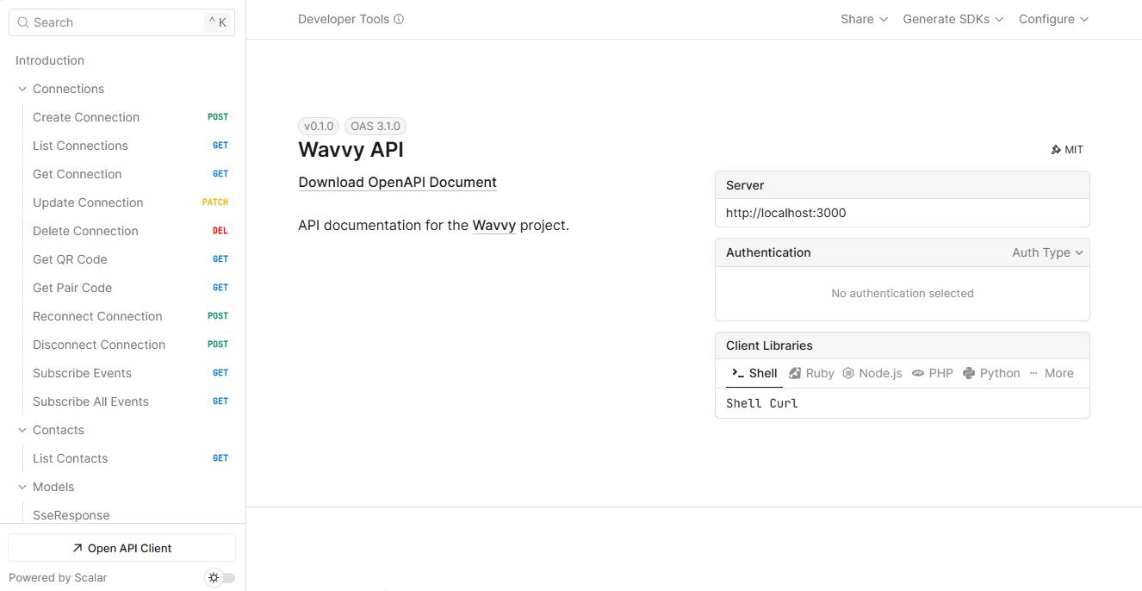1142x591 pixels.
Task: Select the Shell client library tab
Action: [x=754, y=373]
